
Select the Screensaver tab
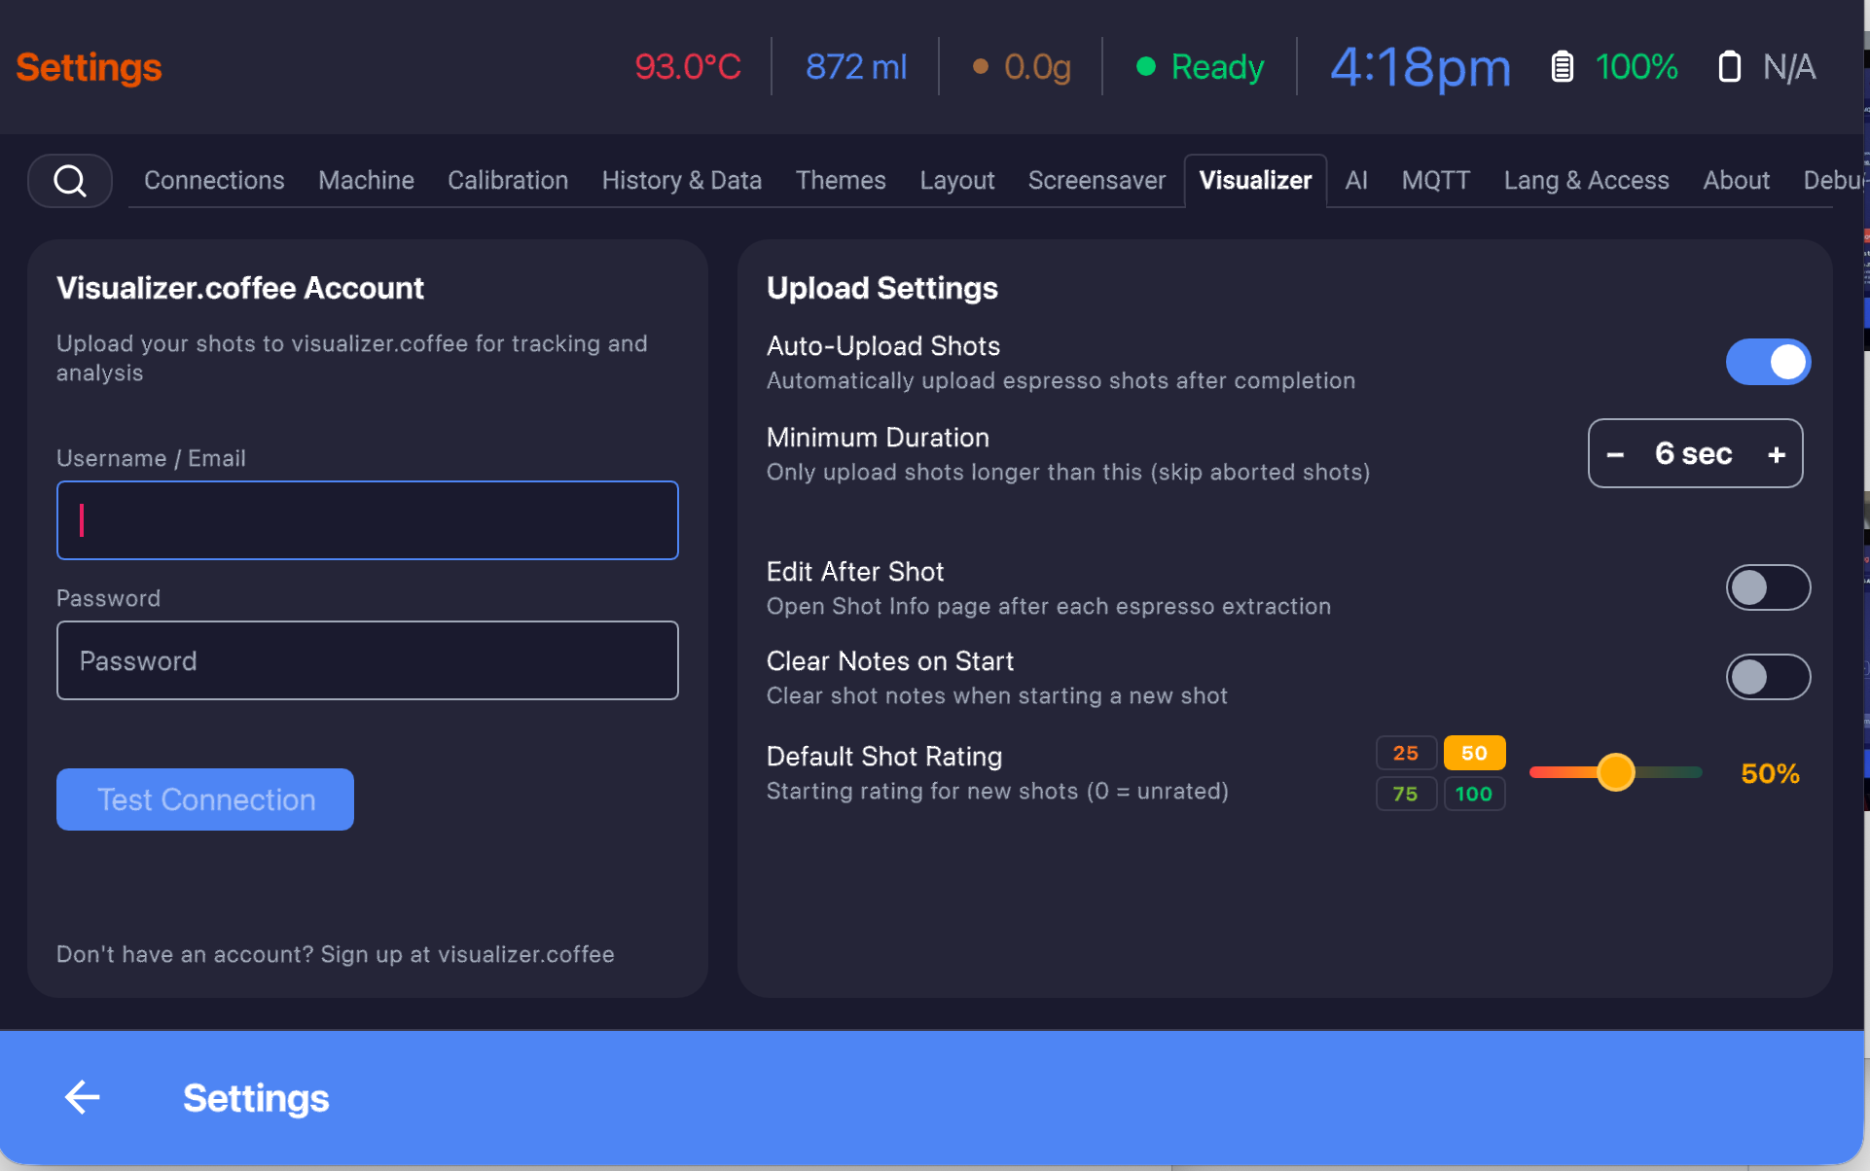click(x=1097, y=181)
